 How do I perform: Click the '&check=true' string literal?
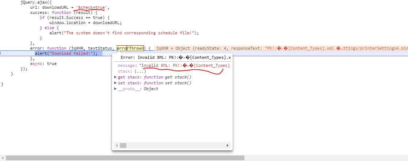93,7
